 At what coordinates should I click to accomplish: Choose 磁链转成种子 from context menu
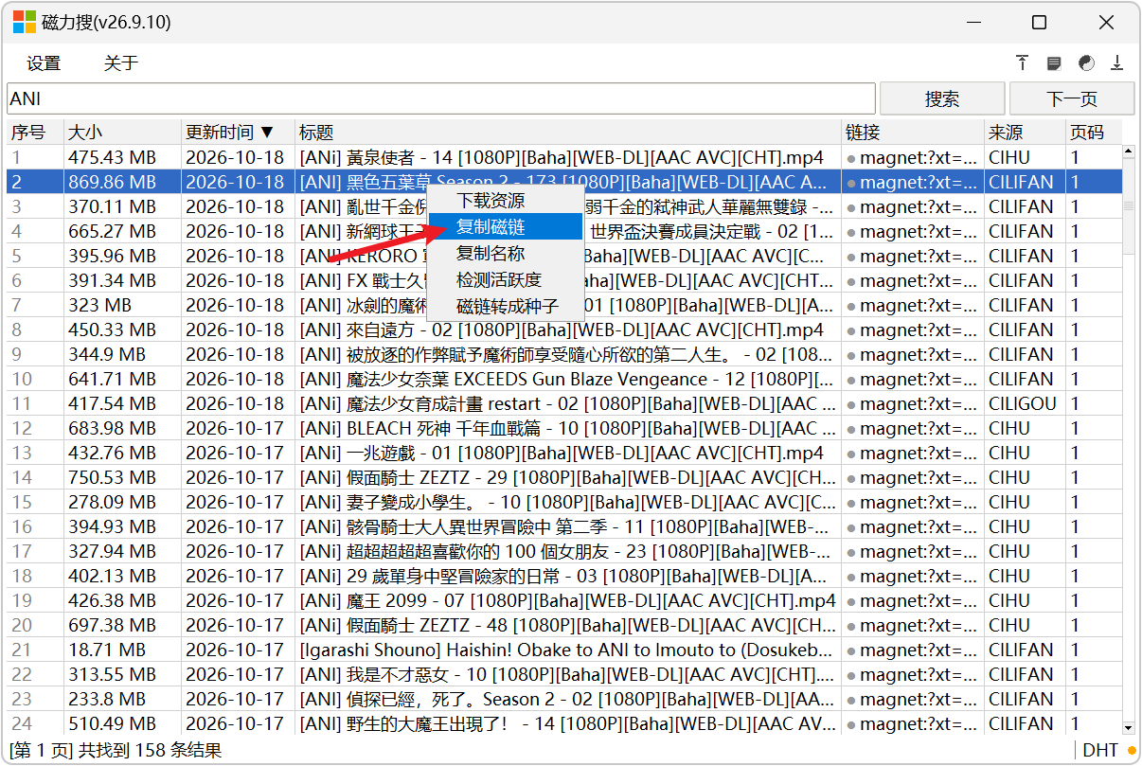pos(506,307)
